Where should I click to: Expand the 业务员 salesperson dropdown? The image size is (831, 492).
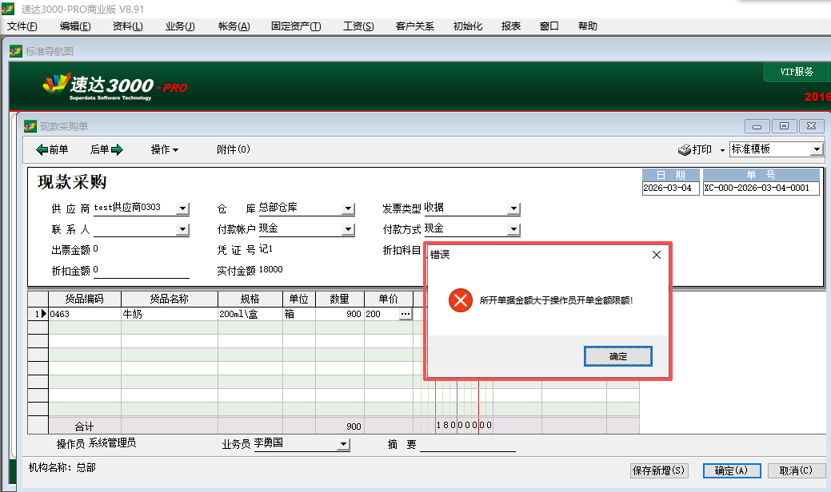344,444
